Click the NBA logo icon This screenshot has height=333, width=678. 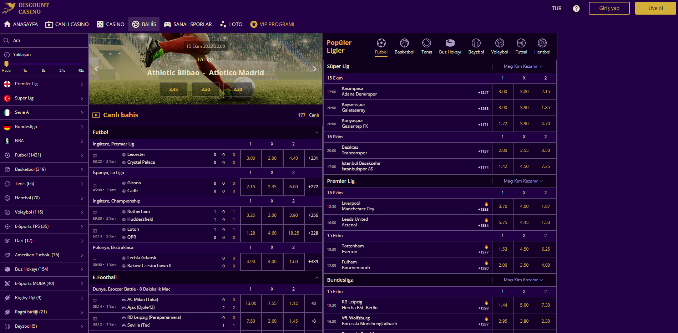click(x=7, y=141)
